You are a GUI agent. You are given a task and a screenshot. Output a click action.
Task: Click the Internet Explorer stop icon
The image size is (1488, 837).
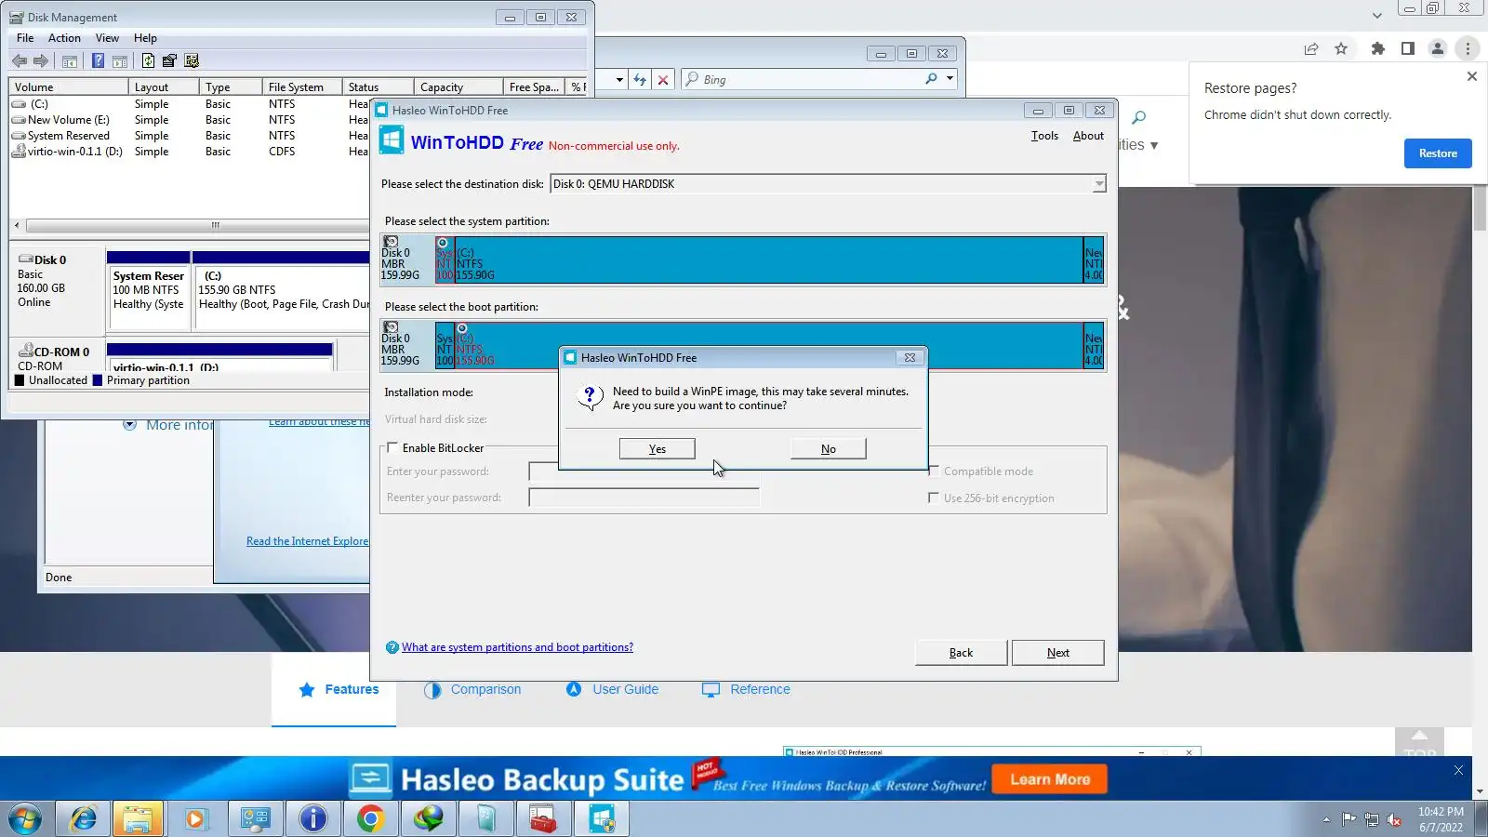(x=663, y=80)
